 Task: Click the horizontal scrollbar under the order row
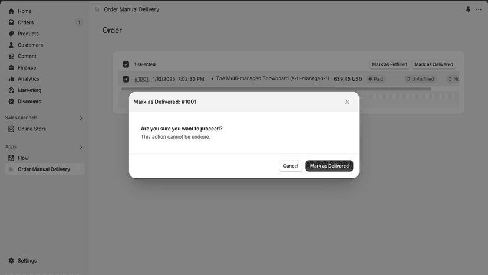tap(276, 89)
